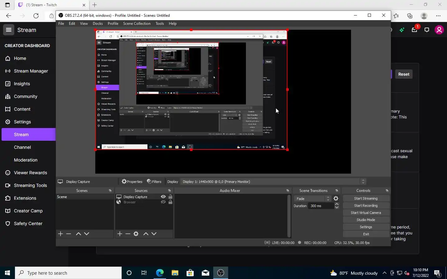Open File Explorer from taskbar
Viewport: 447px width, 279px height.
coord(175,273)
